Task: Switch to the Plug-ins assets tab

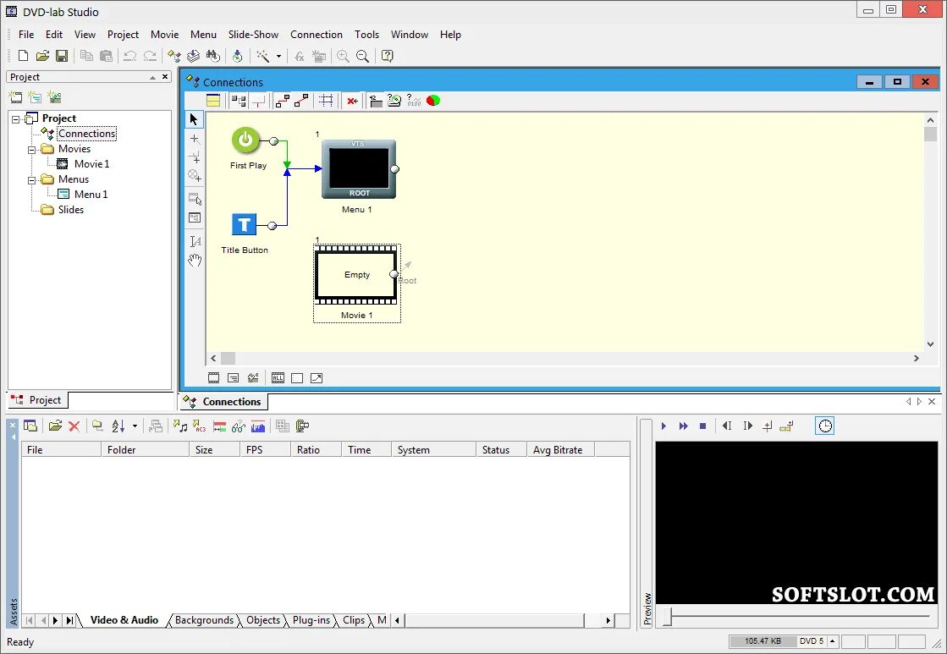Action: point(311,620)
